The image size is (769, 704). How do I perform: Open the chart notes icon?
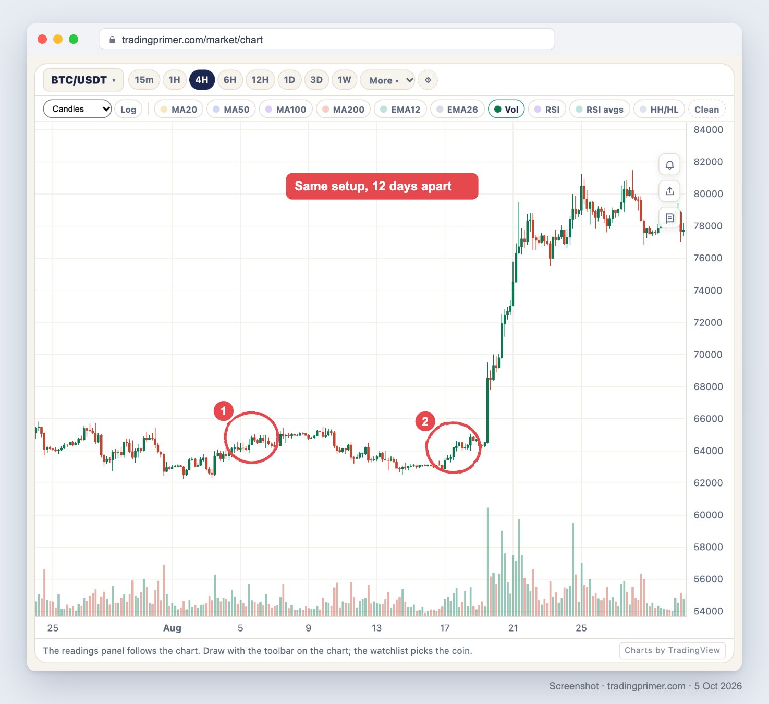(x=669, y=218)
